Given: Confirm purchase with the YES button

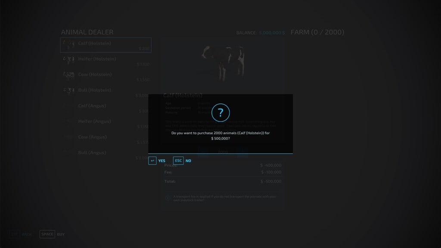Looking at the screenshot, I should [x=161, y=161].
